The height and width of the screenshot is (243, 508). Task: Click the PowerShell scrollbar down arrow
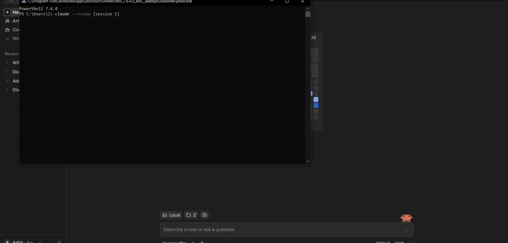pos(308,161)
